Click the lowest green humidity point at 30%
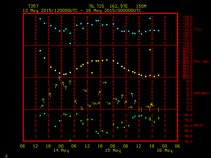This screenshot has height=158, width=211. [70, 141]
